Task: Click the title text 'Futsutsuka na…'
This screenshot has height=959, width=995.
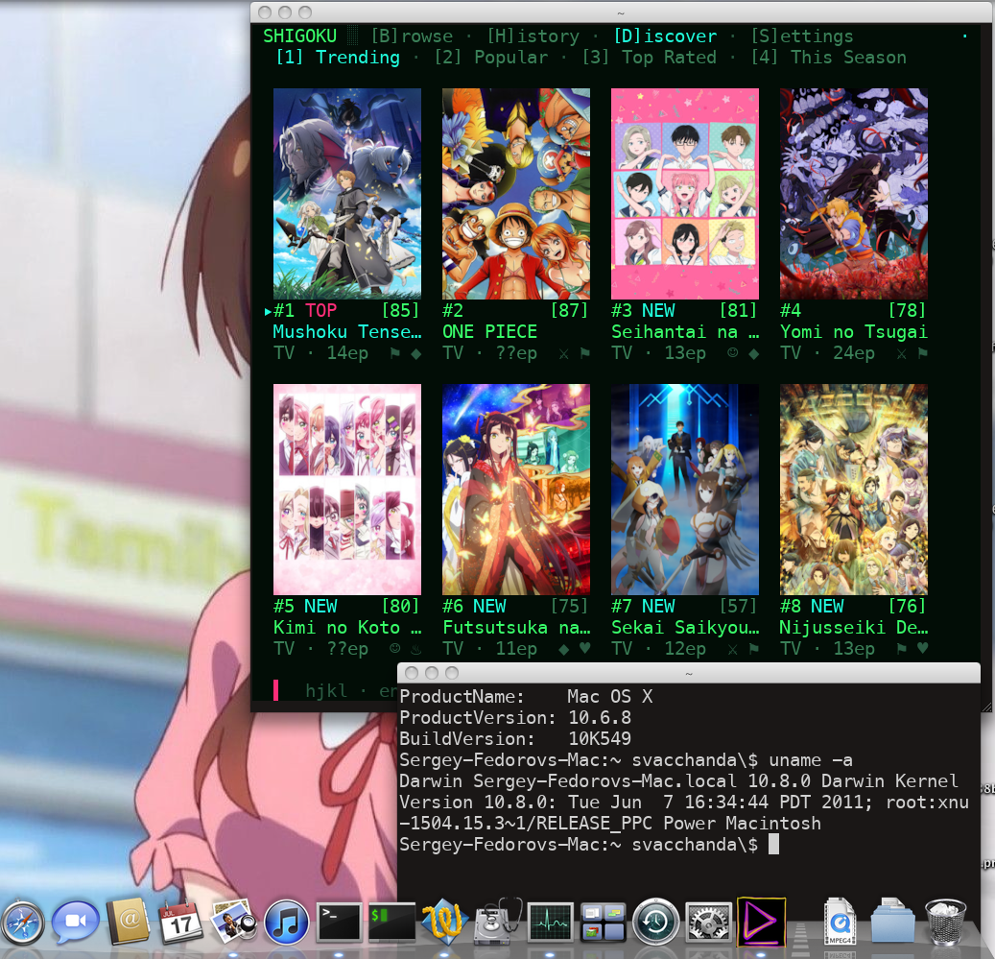Action: (516, 628)
